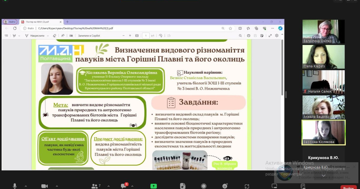Mute microphone in Zoom toolbar
Image resolution: width=360 pixels, height=189 pixels.
(x=15, y=186)
